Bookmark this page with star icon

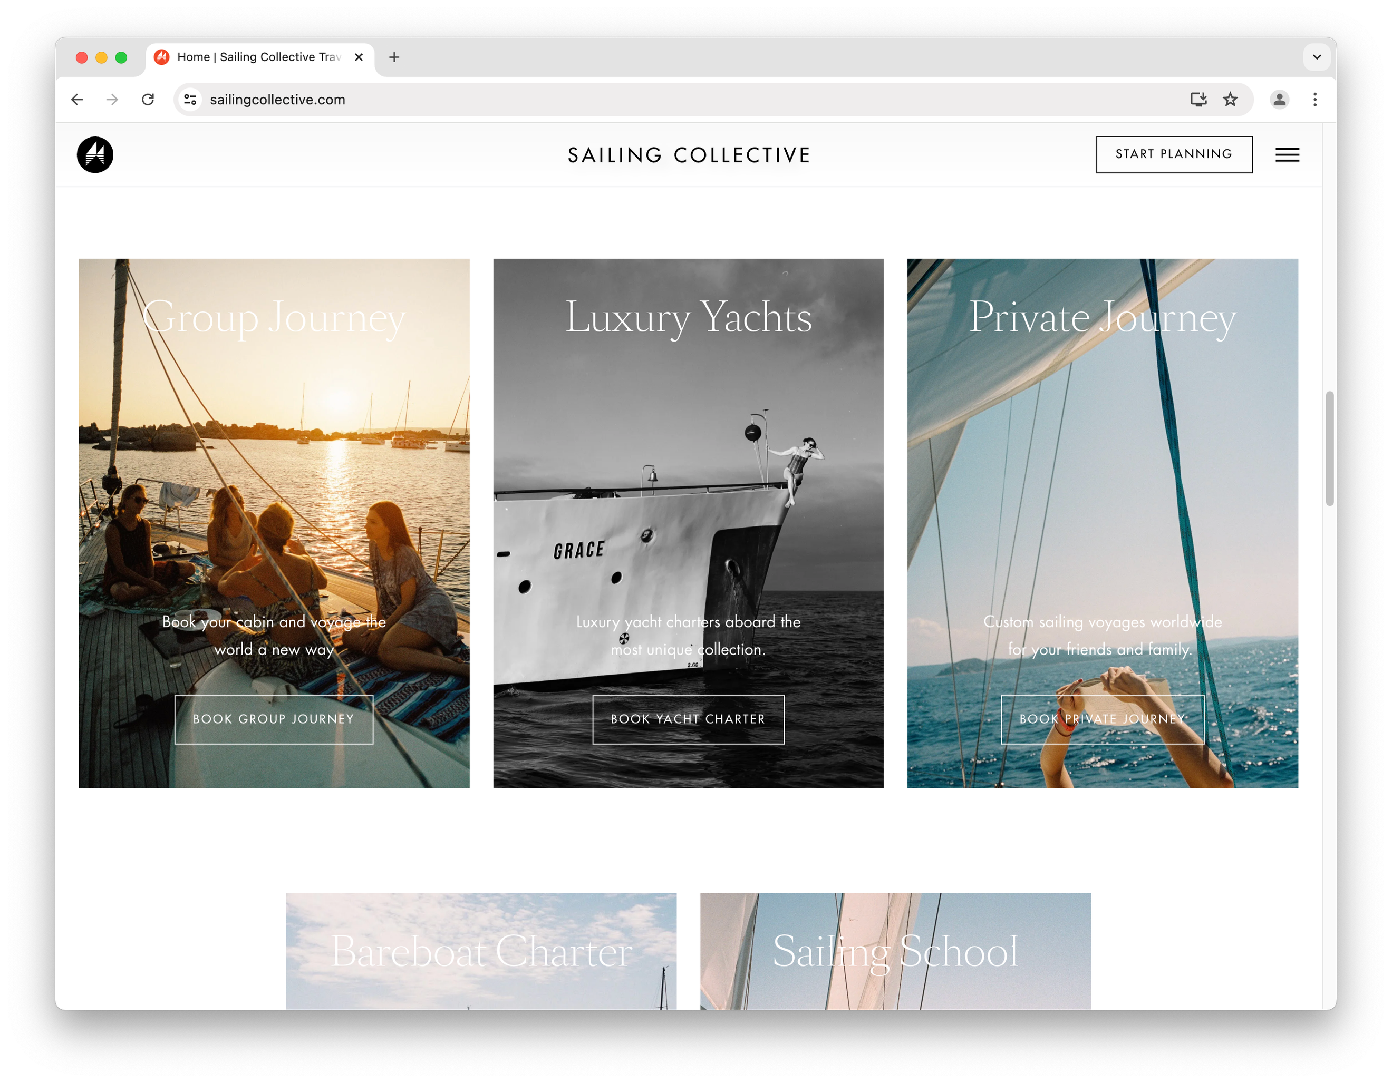tap(1230, 100)
